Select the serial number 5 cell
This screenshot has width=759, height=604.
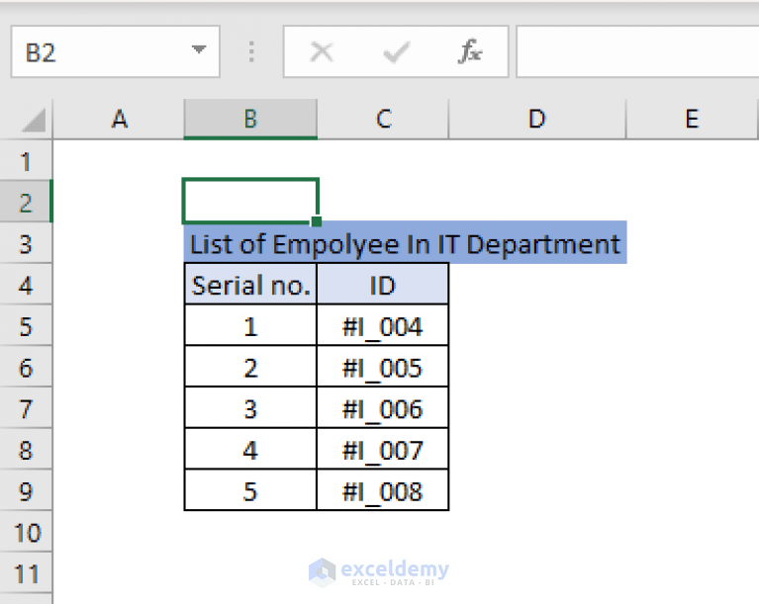click(250, 490)
